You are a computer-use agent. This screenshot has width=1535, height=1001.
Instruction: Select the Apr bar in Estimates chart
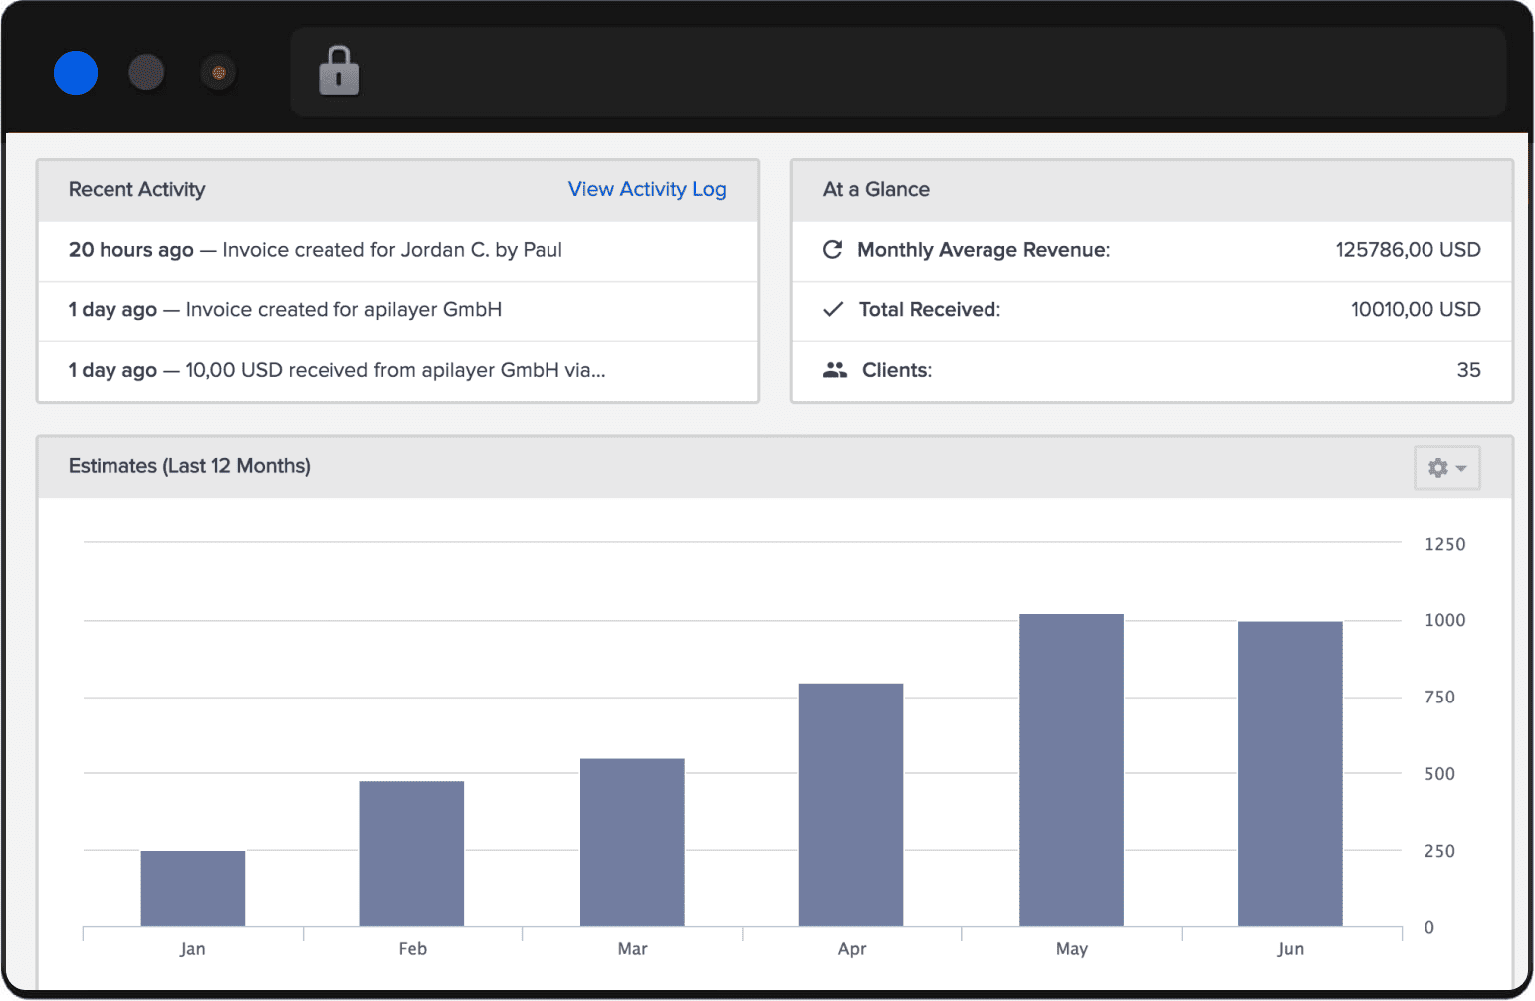coord(851,805)
